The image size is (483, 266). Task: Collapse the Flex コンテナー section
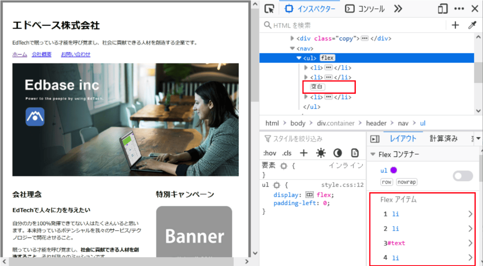[x=373, y=154]
